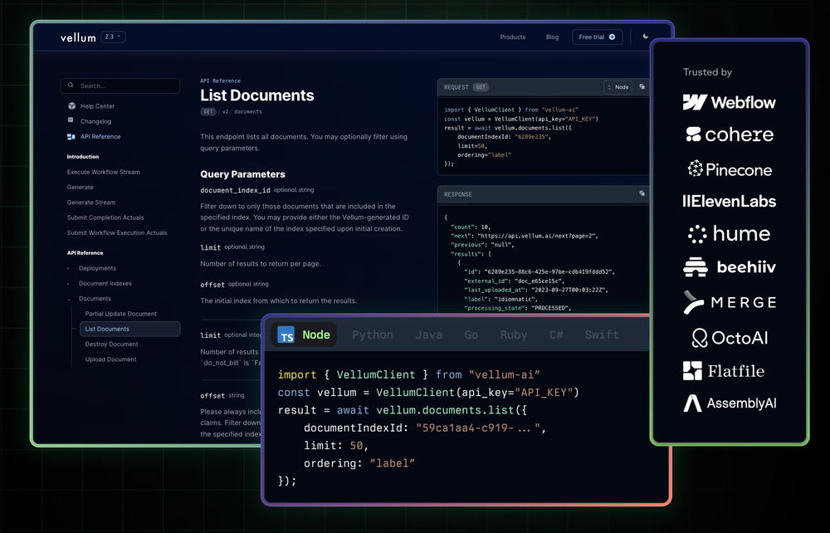Copy the Response JSON snippet

click(x=642, y=193)
